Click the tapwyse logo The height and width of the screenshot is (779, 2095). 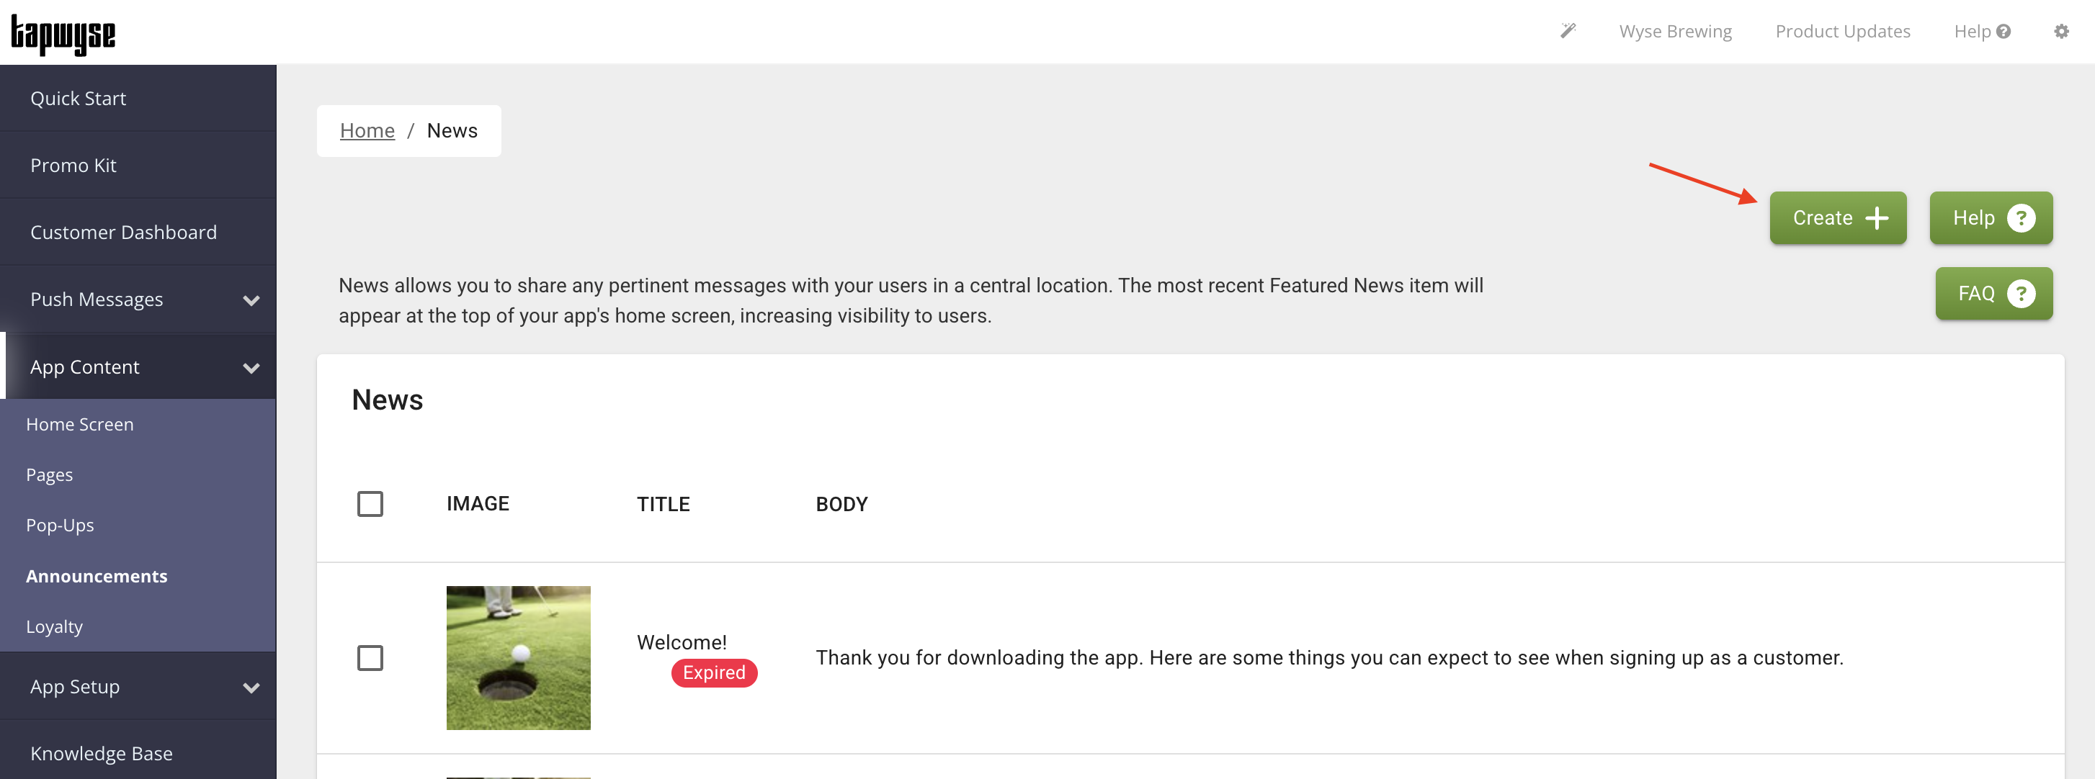point(63,34)
